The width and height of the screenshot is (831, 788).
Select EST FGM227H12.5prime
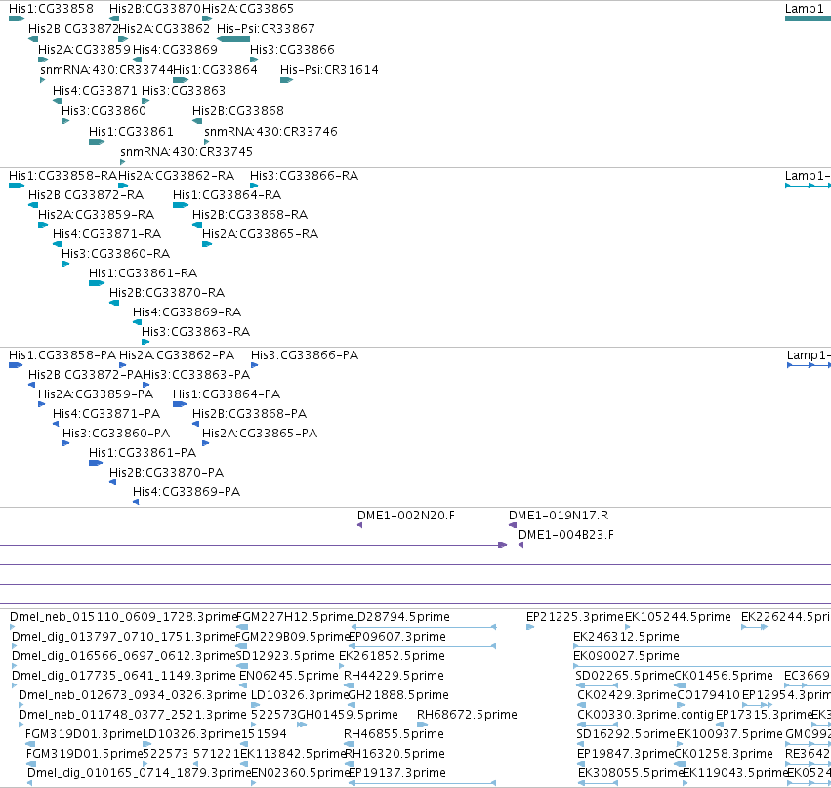294,617
